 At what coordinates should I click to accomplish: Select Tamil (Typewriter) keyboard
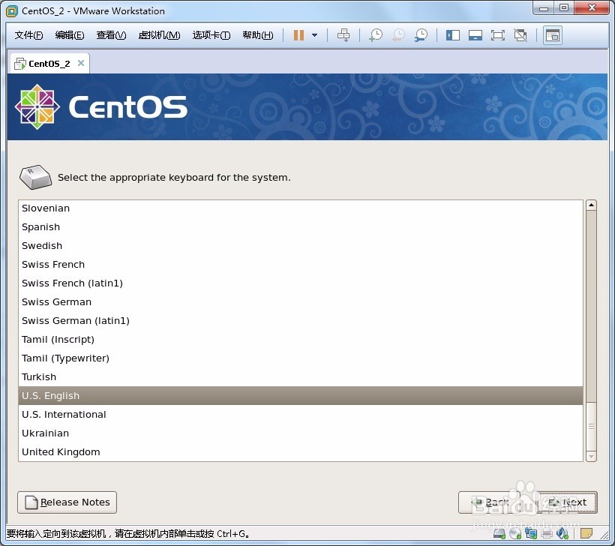[x=301, y=358]
